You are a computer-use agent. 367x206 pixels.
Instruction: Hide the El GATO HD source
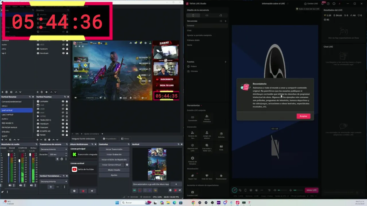click(x=63, y=131)
